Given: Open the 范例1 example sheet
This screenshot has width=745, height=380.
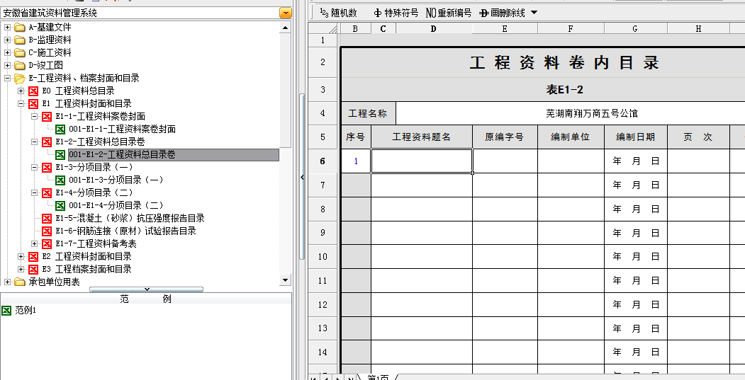Looking at the screenshot, I should coord(25,311).
